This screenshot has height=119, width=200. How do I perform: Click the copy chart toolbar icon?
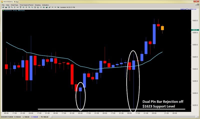point(9,7)
